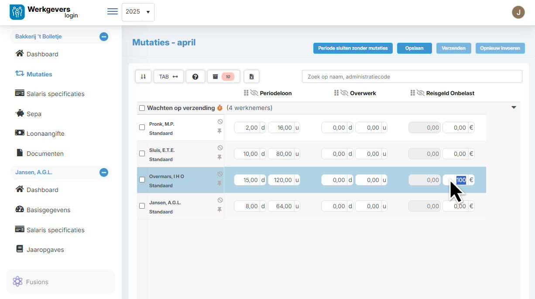Click the Fusions icon in the sidebar
The height and width of the screenshot is (299, 535).
(17, 282)
